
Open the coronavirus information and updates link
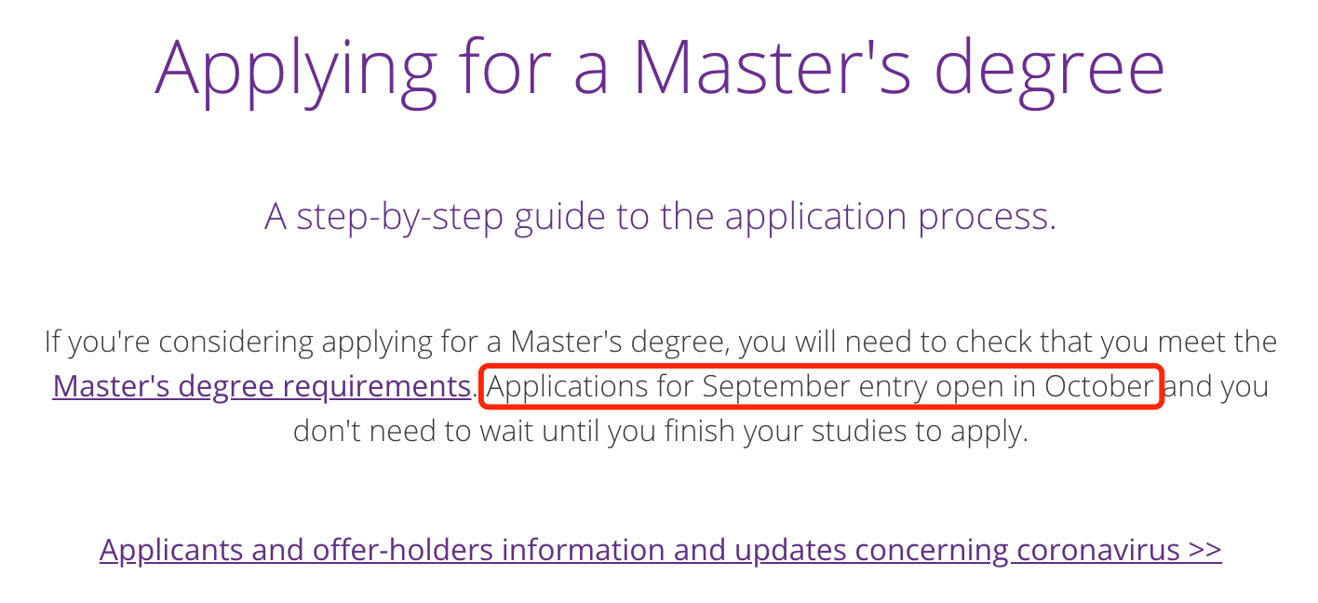[660, 550]
